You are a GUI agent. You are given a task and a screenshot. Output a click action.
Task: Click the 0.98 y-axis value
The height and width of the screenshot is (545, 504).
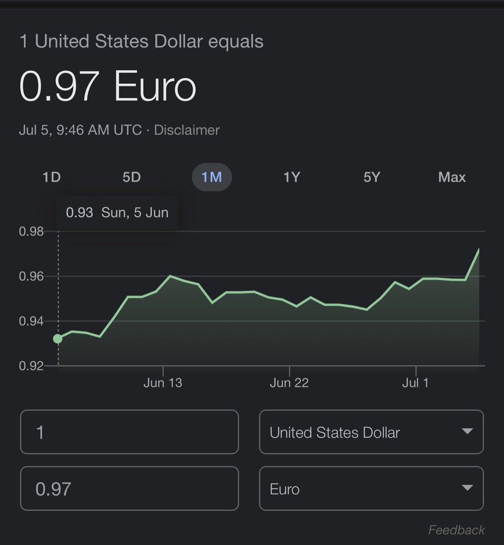(31, 232)
